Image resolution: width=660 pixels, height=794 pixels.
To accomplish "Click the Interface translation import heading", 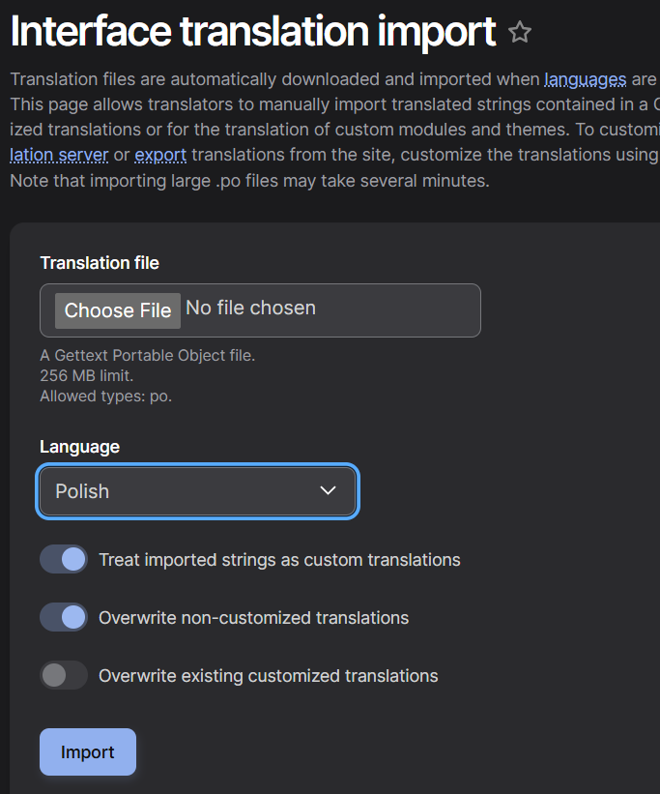I will click(249, 31).
